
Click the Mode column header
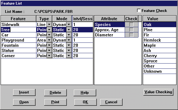pos(62,19)
